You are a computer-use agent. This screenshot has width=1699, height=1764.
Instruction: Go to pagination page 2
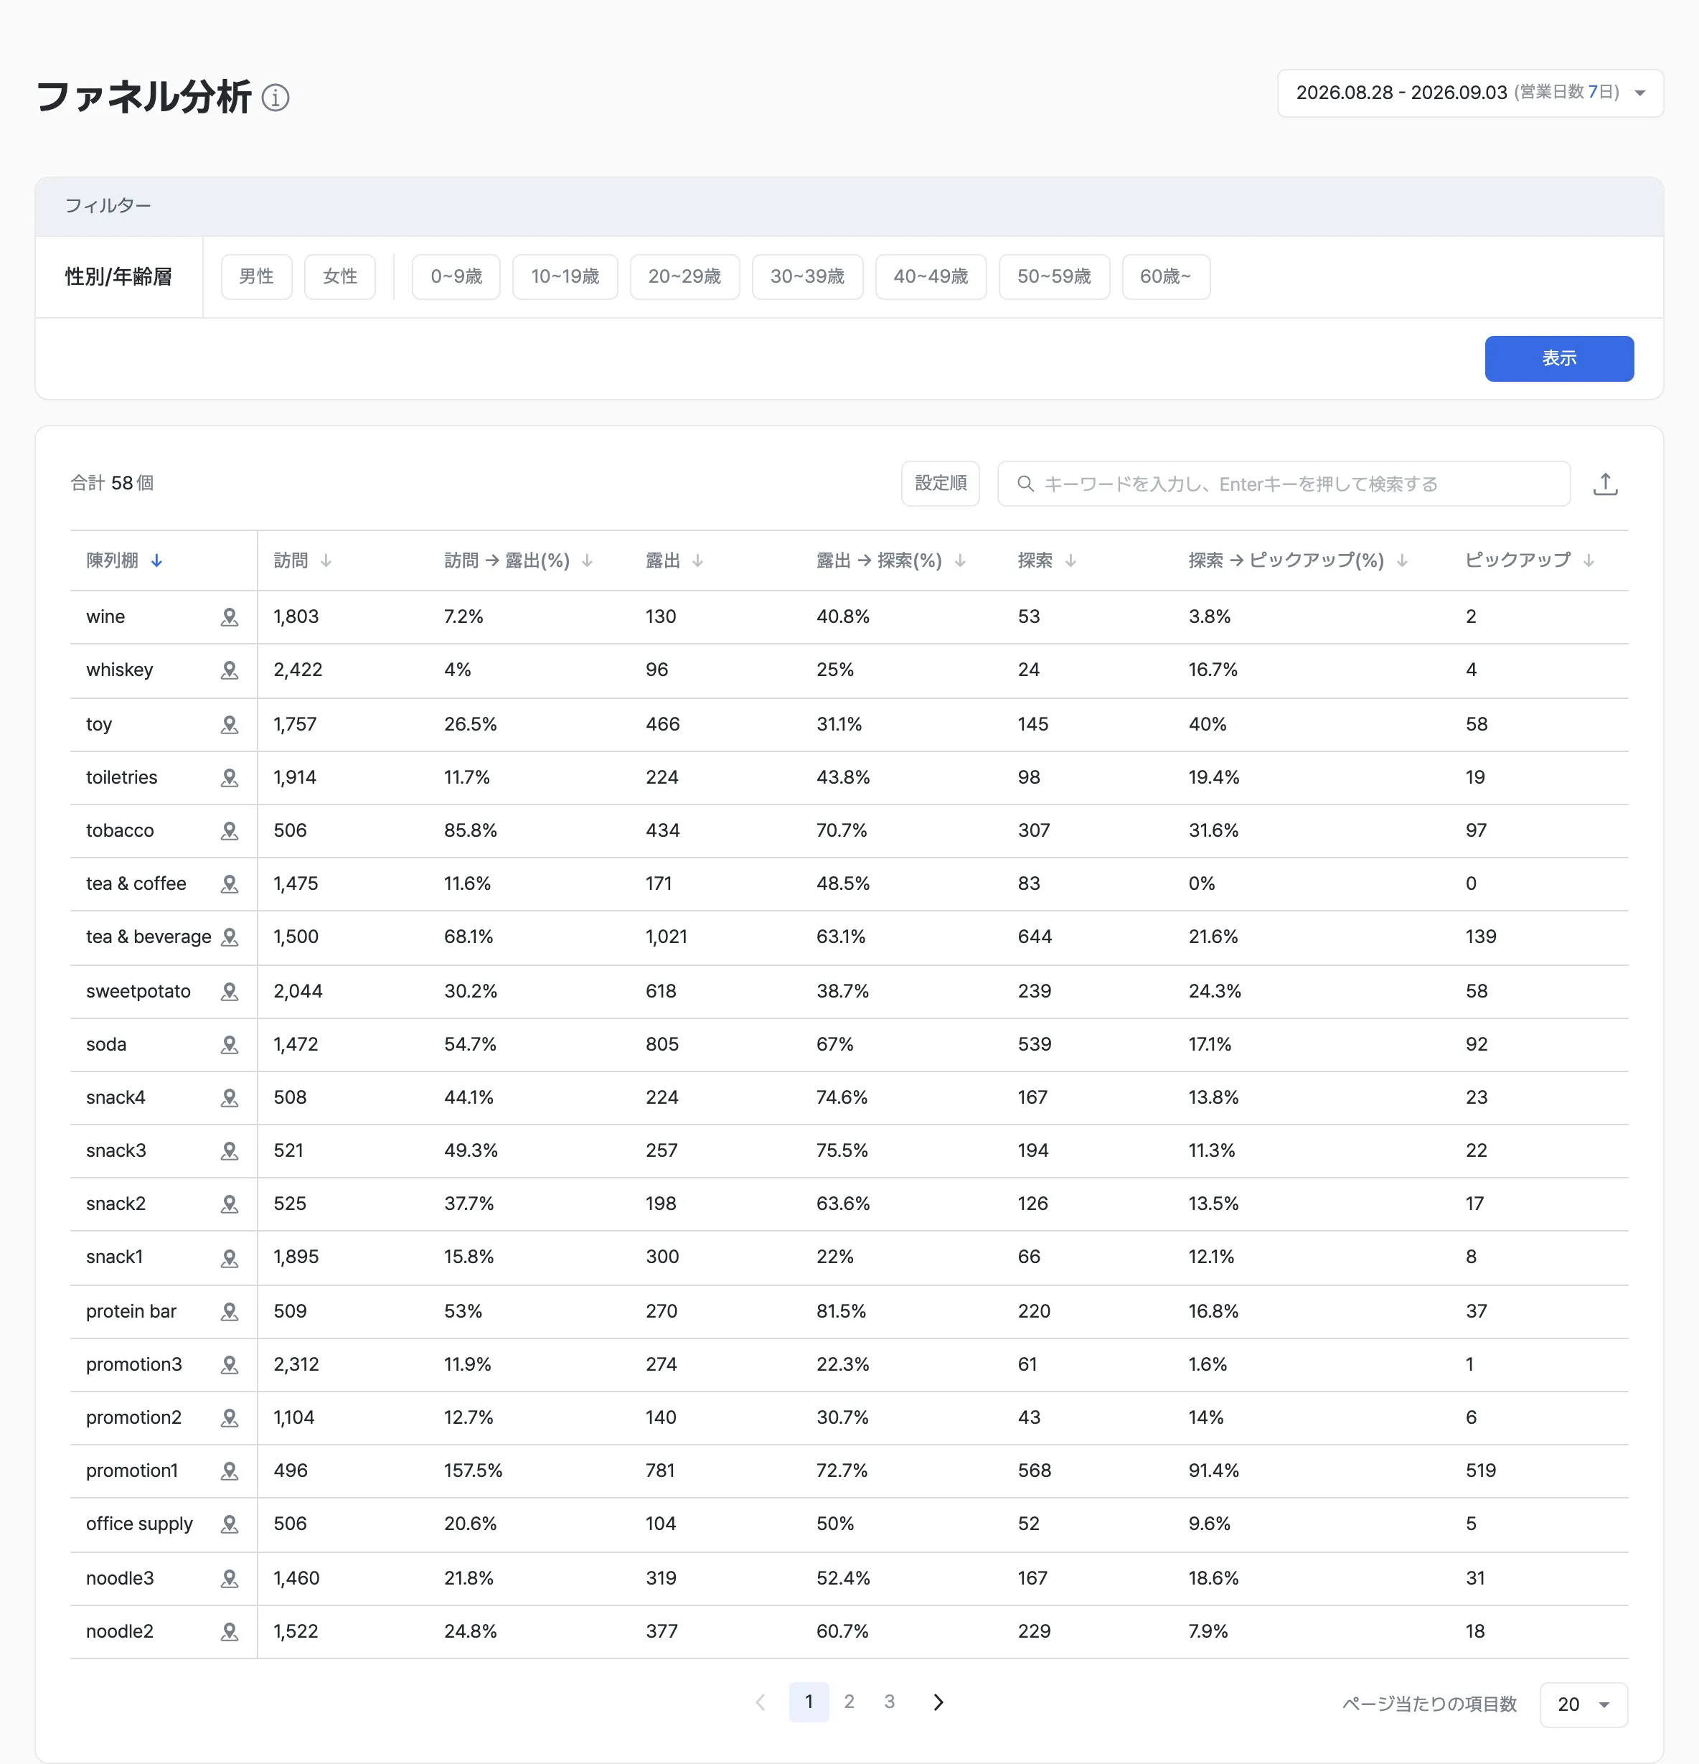[x=849, y=1702]
